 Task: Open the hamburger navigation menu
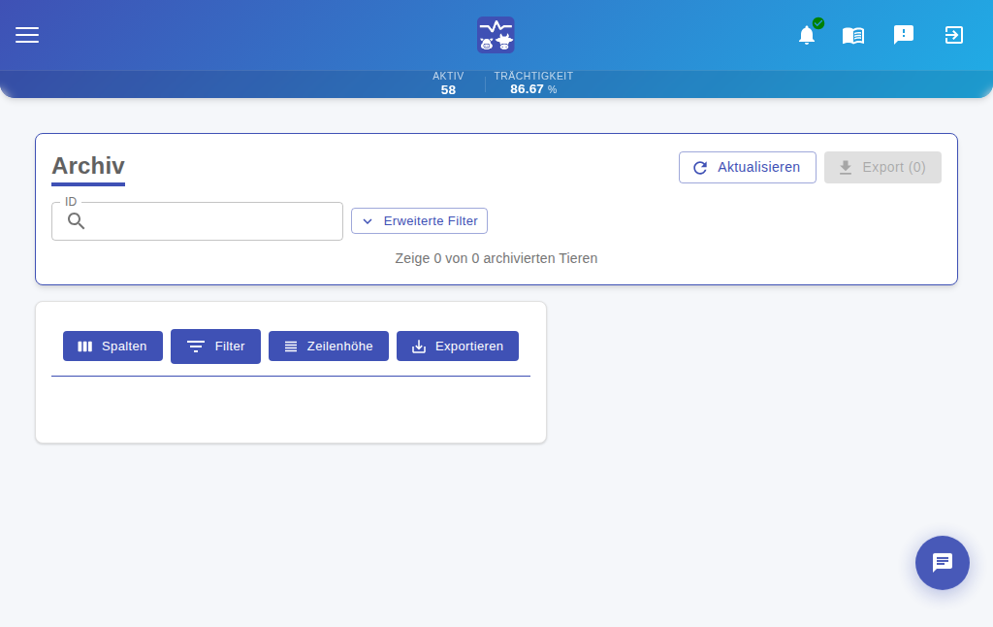point(27,35)
